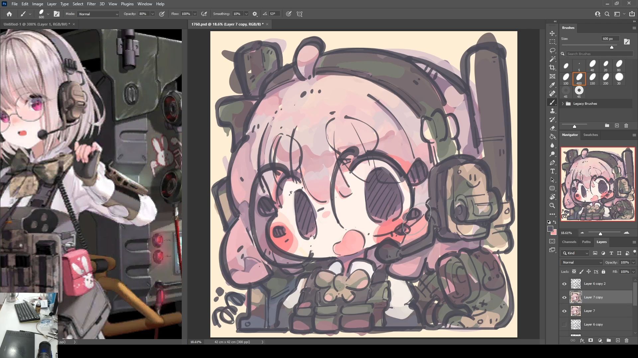Toggle pressure for size
This screenshot has height=358, width=638.
pos(289,14)
